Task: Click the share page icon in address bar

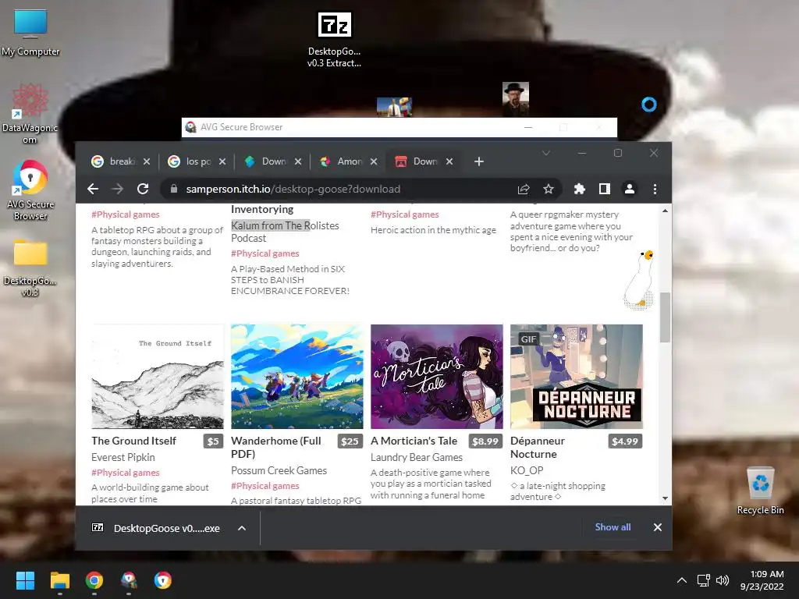Action: pyautogui.click(x=524, y=189)
